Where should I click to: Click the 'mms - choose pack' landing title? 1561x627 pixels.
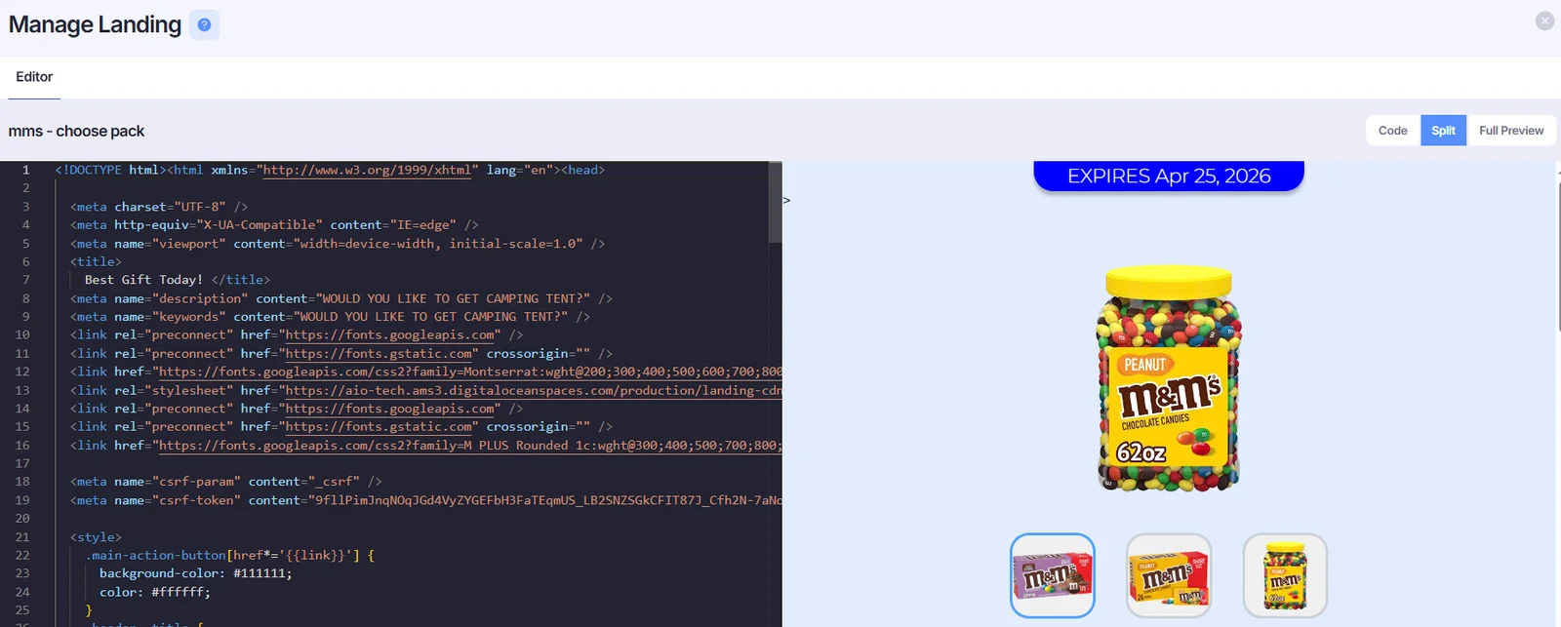coord(76,131)
